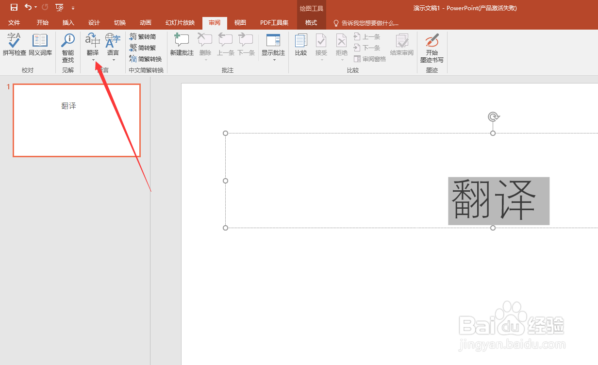Select slide 1 thumbnail in the panel
Viewport: 598px width, 365px height.
tap(76, 120)
